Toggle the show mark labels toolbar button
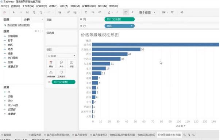The height and width of the screenshot is (140, 220). tap(126, 12)
